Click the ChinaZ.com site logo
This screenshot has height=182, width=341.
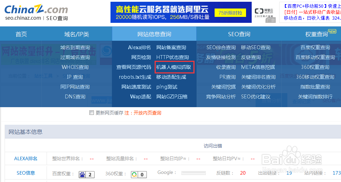click(36, 9)
